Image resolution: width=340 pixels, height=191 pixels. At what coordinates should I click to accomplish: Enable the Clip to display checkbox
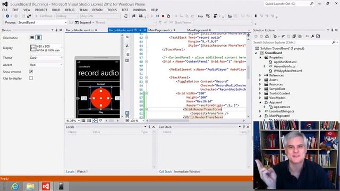point(31,78)
